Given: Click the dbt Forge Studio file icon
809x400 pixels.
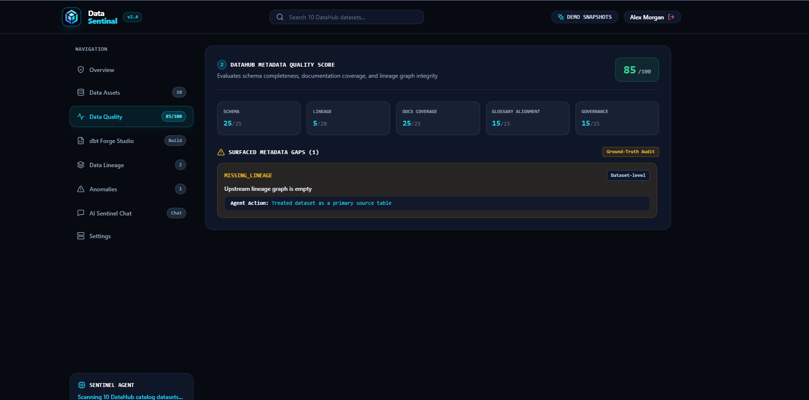Looking at the screenshot, I should coord(81,141).
